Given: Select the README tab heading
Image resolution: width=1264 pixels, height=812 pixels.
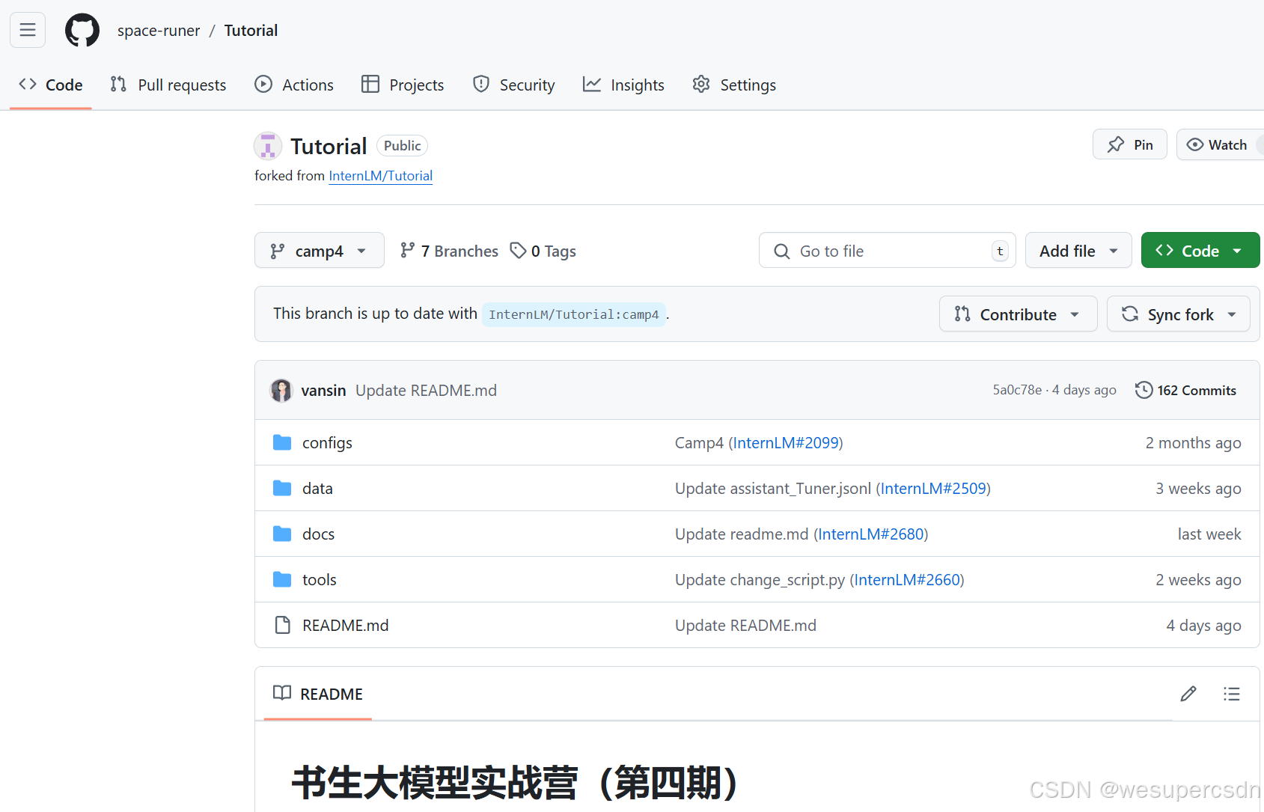Looking at the screenshot, I should tap(318, 694).
